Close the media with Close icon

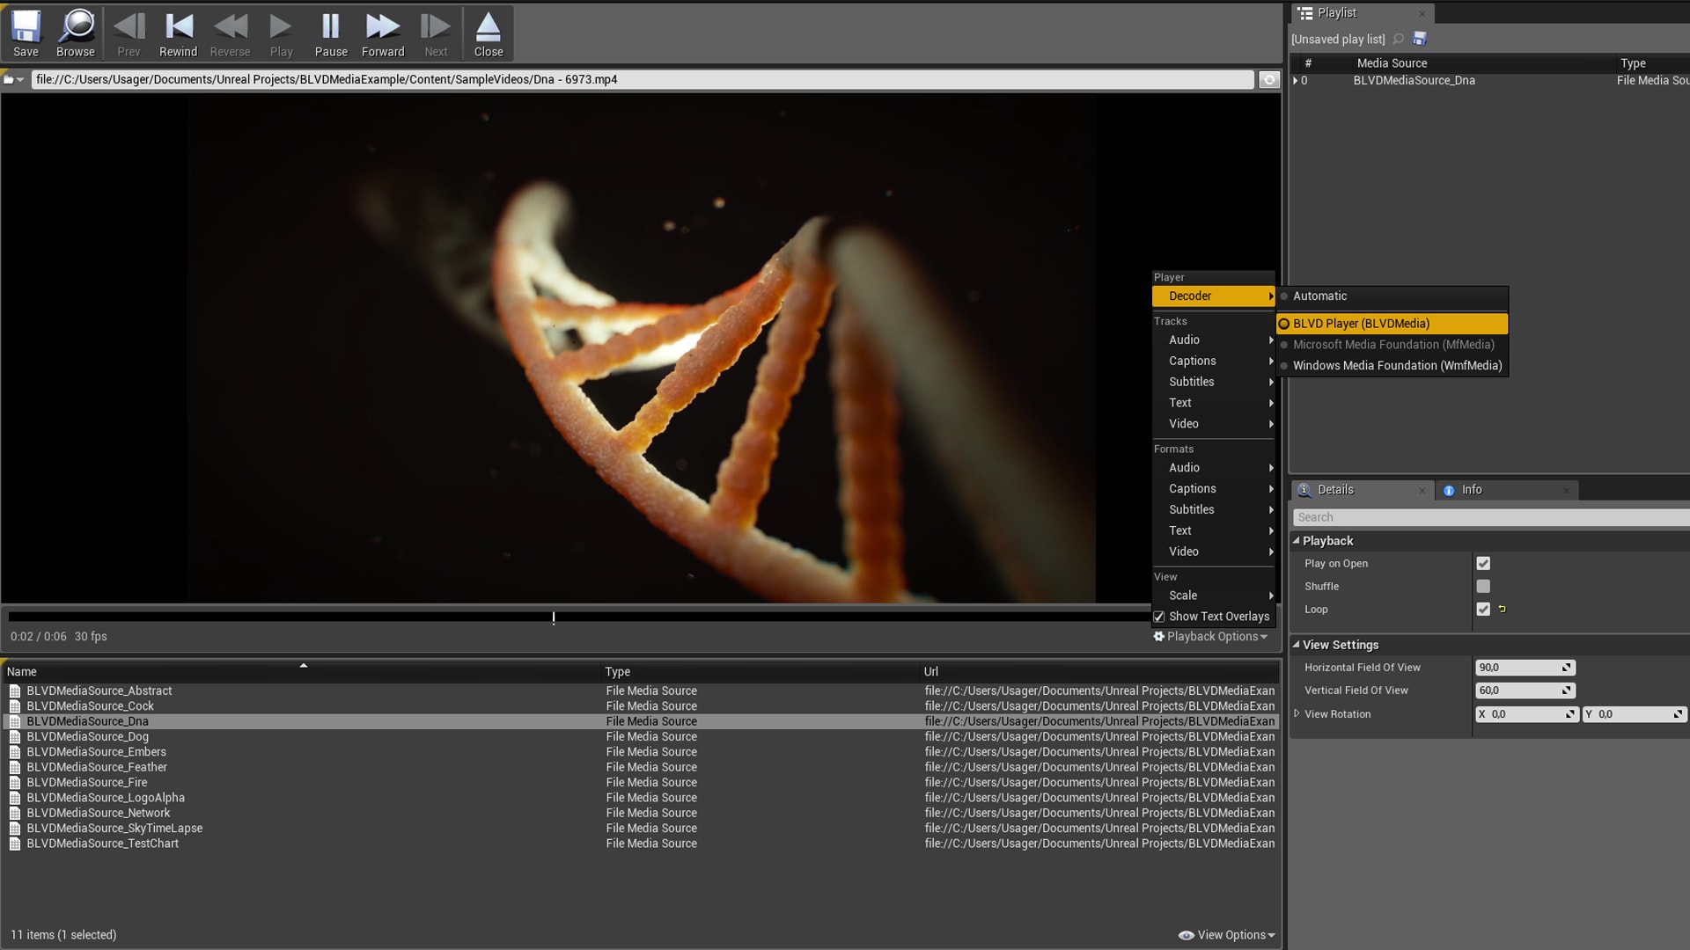point(489,33)
